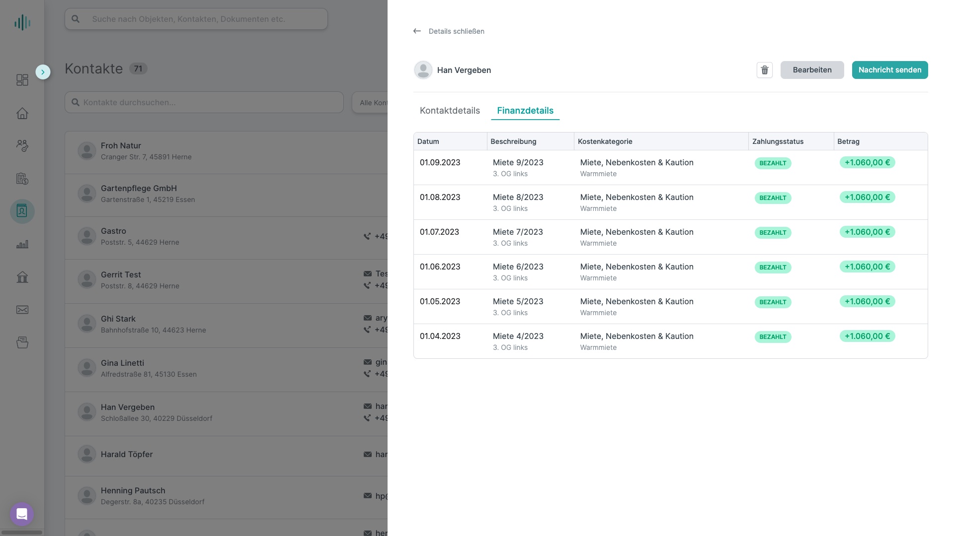Screen dimensions: 954x536
Task: Click the email icon in Gerrit Test row
Action: coord(368,273)
